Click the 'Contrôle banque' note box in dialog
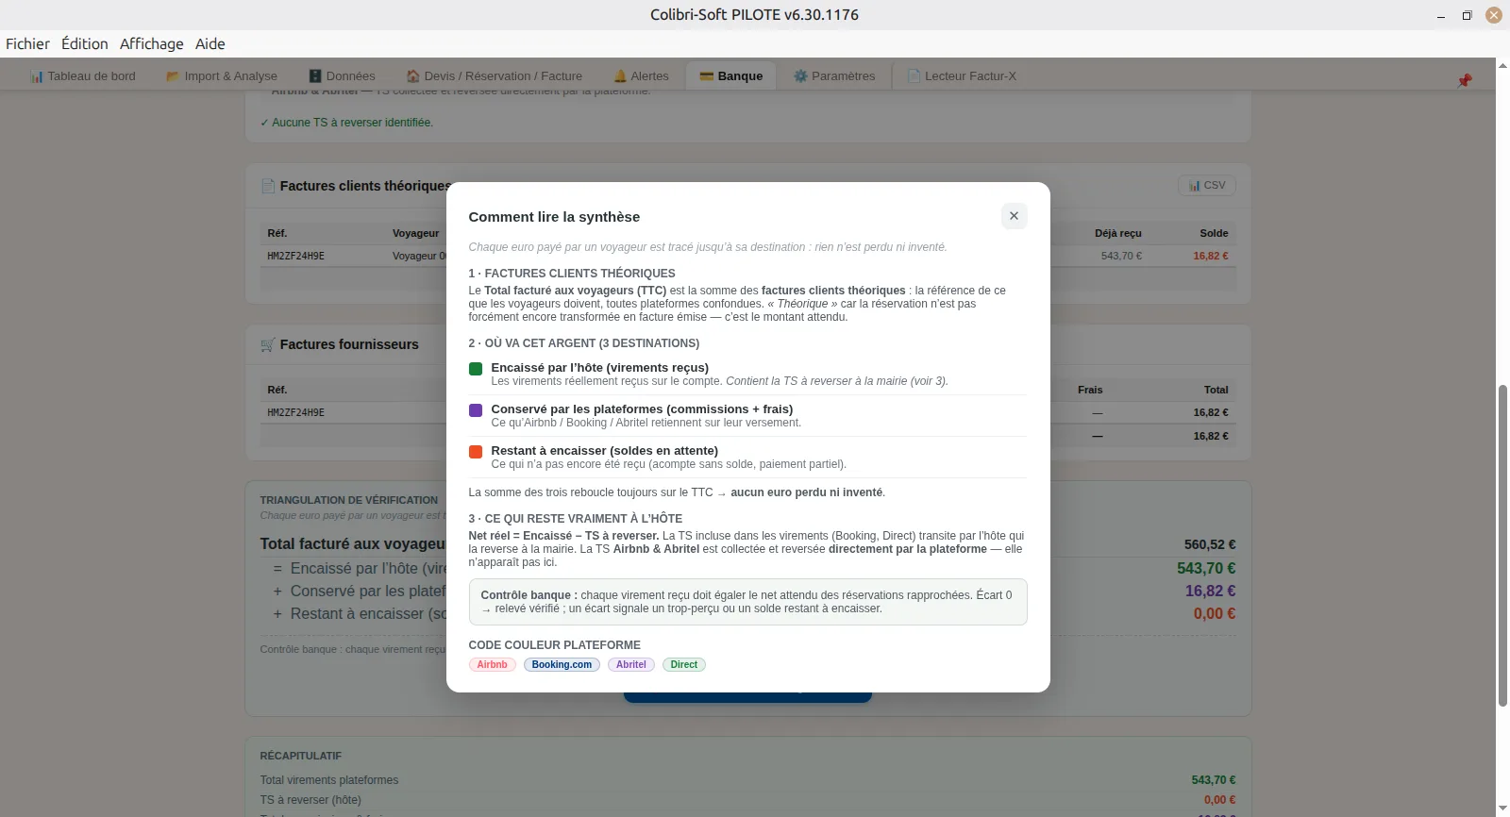Screen dimensions: 1510x817 pos(747,602)
